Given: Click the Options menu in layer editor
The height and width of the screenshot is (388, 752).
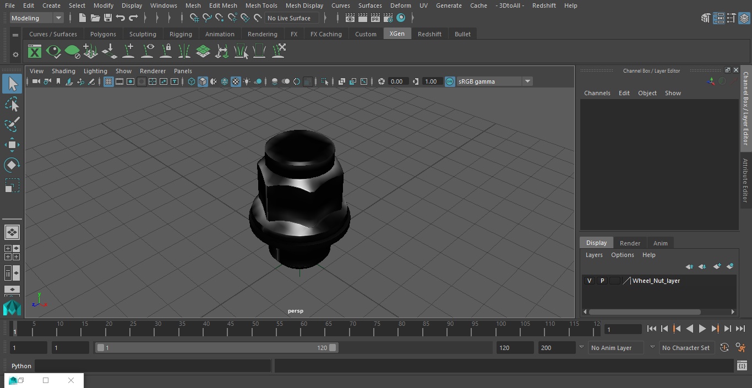Looking at the screenshot, I should 622,255.
